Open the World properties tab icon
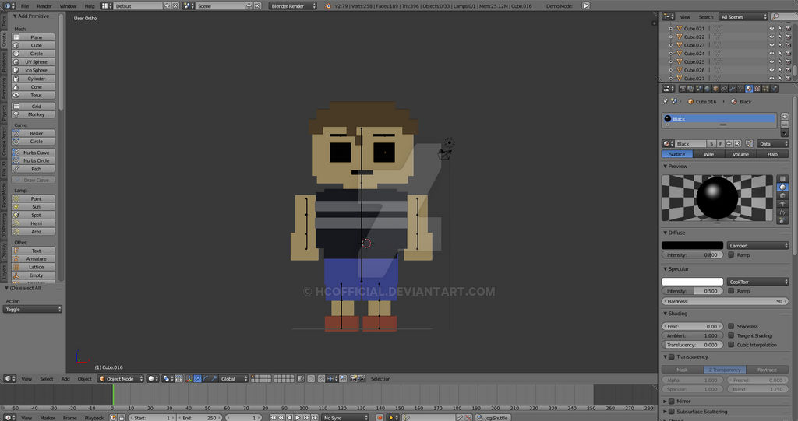Screen dimensions: 798x421 [707, 89]
